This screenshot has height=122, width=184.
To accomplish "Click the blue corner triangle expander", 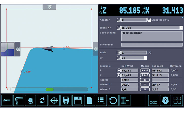I will coord(182,17).
